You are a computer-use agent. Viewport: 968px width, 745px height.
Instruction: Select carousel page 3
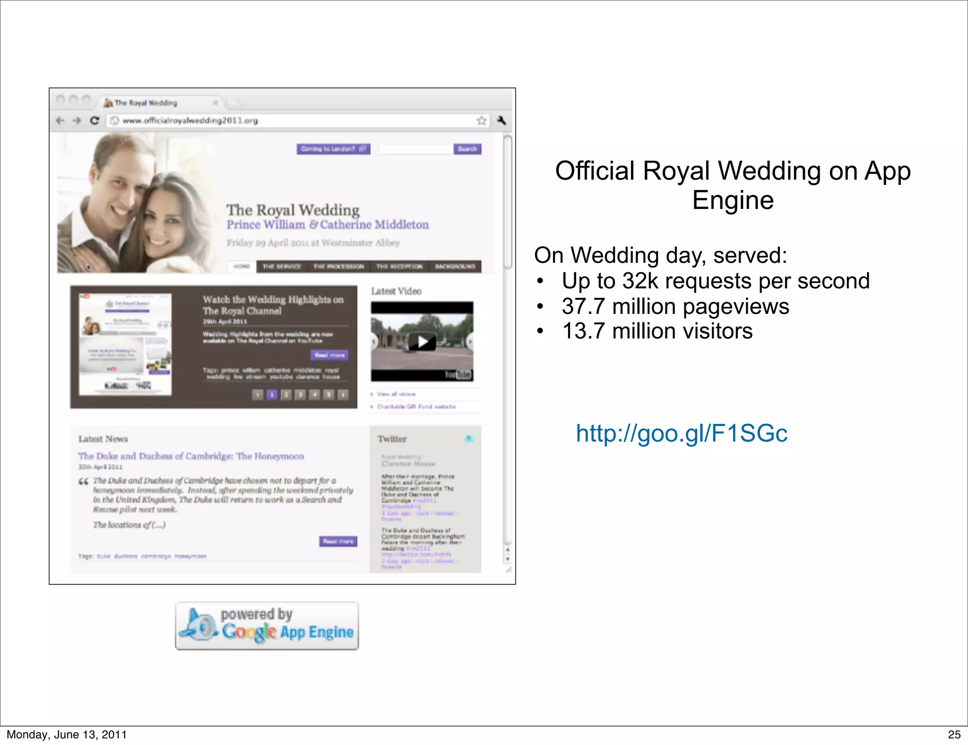point(300,395)
